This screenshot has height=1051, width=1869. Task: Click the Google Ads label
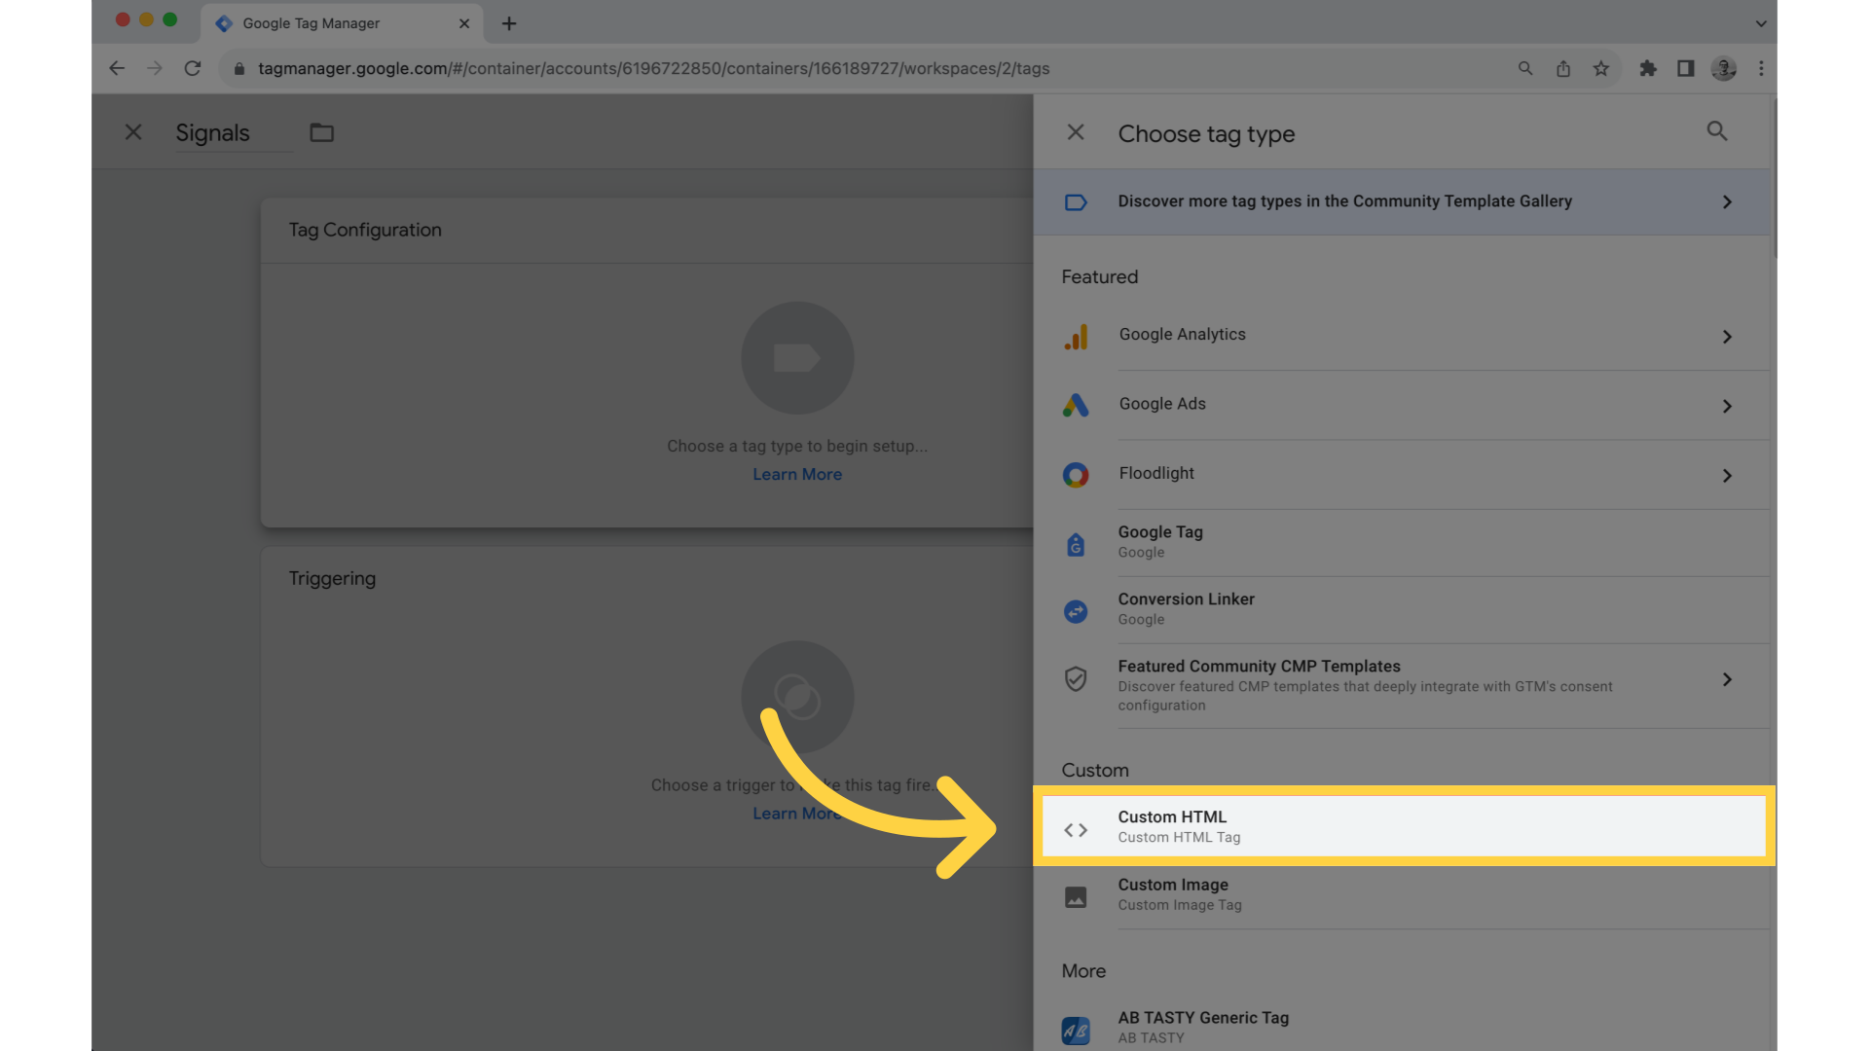click(x=1162, y=404)
